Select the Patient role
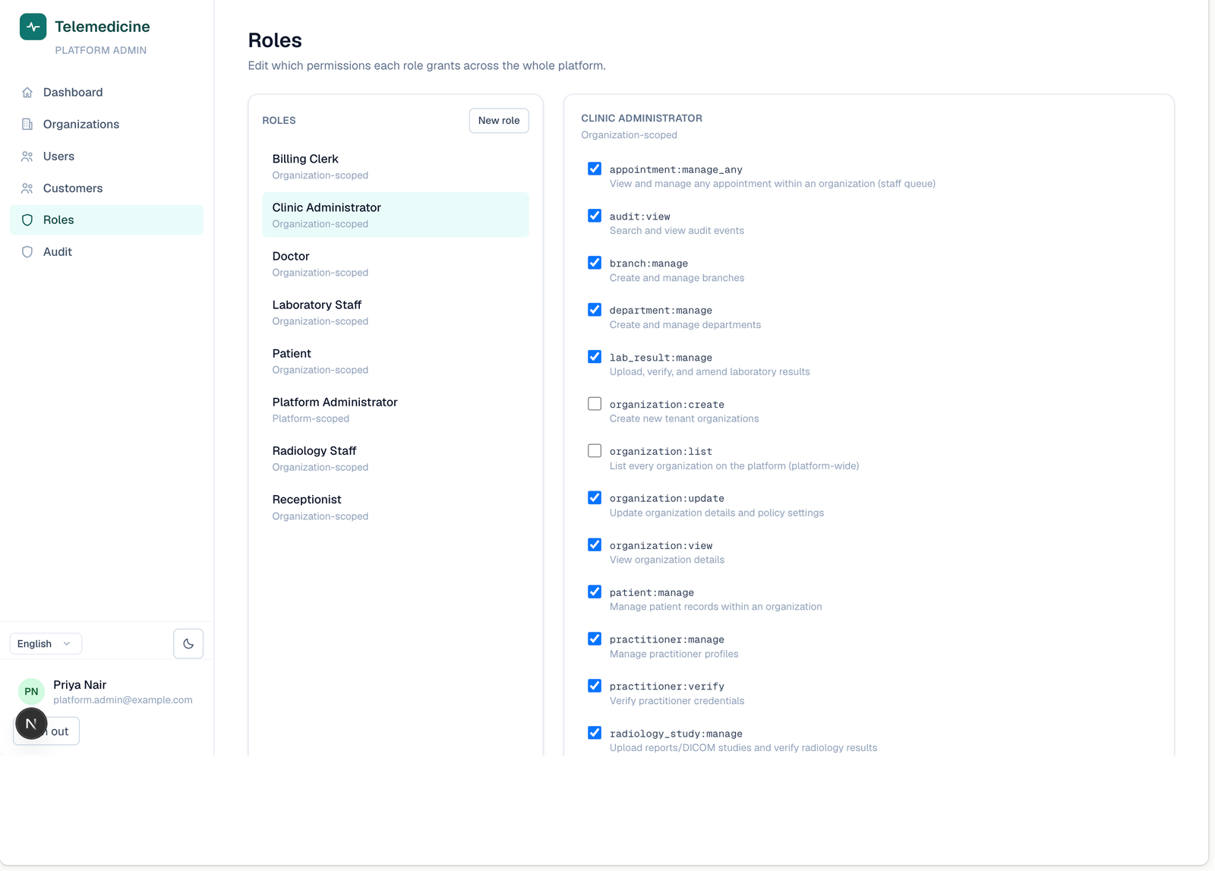The width and height of the screenshot is (1215, 871). (x=396, y=361)
